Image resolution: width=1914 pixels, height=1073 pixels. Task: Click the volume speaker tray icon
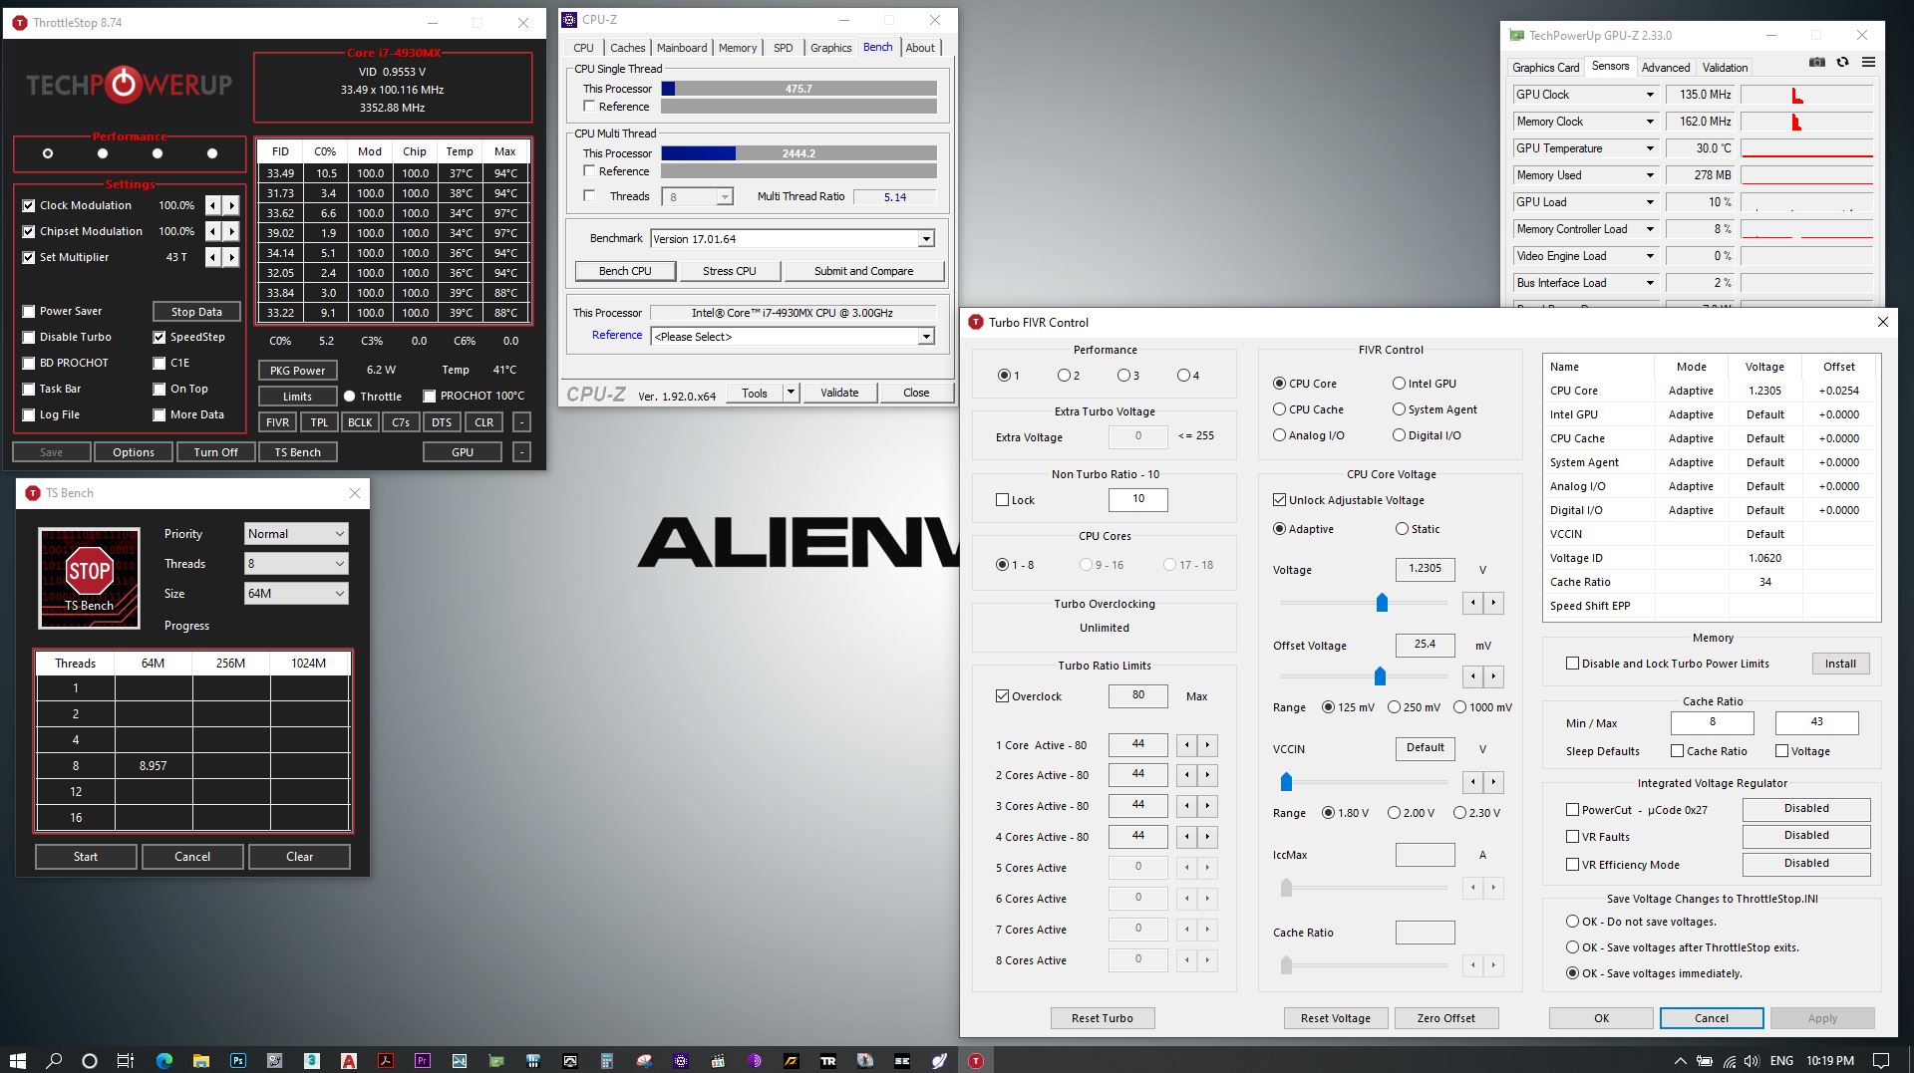click(x=1752, y=1061)
